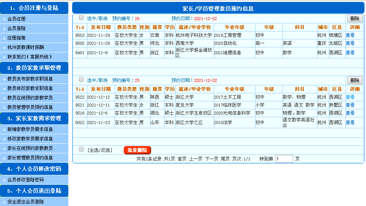Go to 下一页 in pagination
Image resolution: width=366 pixels, height=206 pixels.
[211, 159]
